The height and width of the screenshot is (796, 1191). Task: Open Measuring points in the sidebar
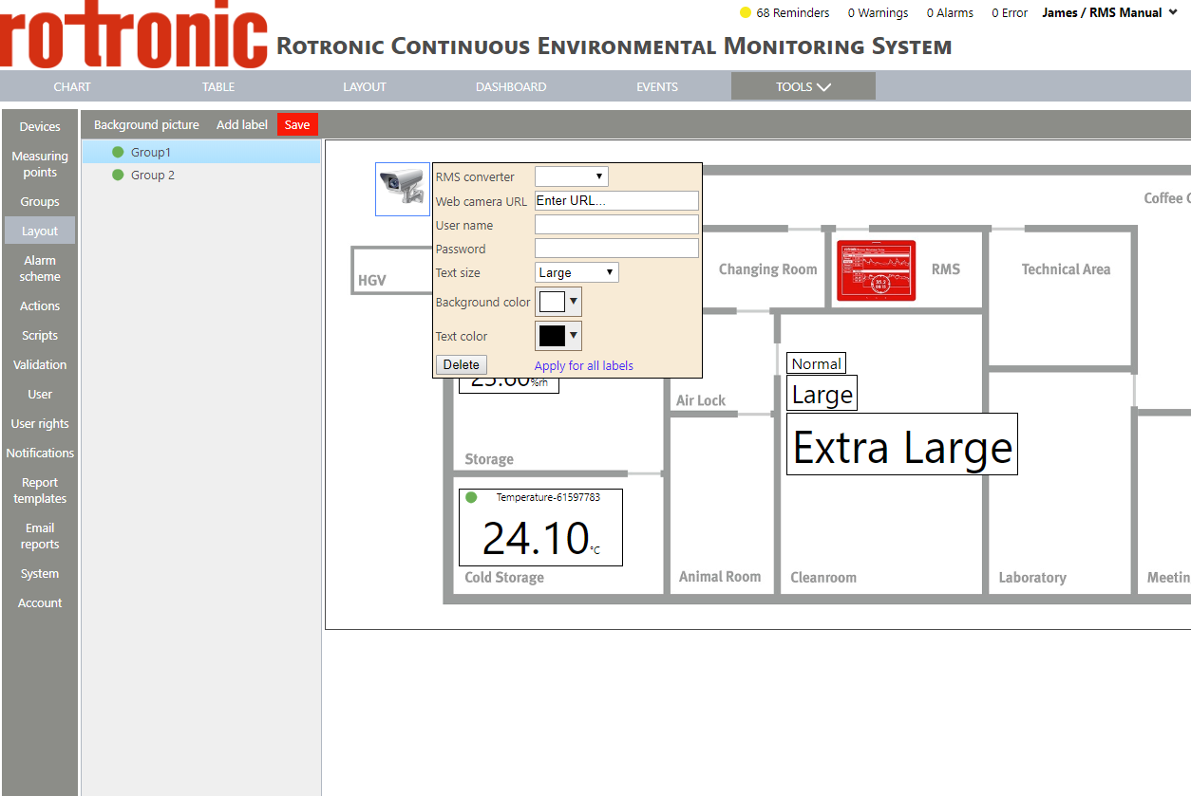tap(40, 164)
